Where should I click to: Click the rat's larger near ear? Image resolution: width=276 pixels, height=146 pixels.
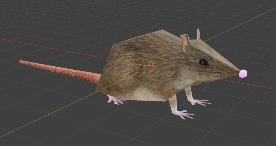pyautogui.click(x=185, y=42)
